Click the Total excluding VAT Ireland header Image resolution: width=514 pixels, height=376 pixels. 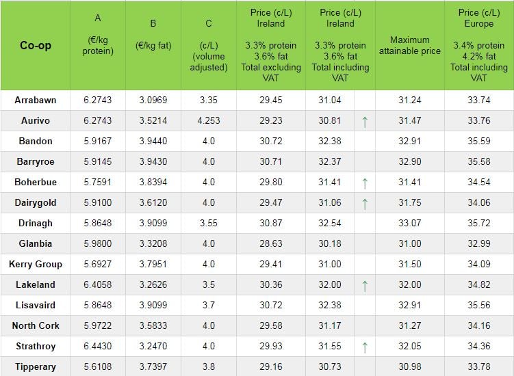pos(271,46)
